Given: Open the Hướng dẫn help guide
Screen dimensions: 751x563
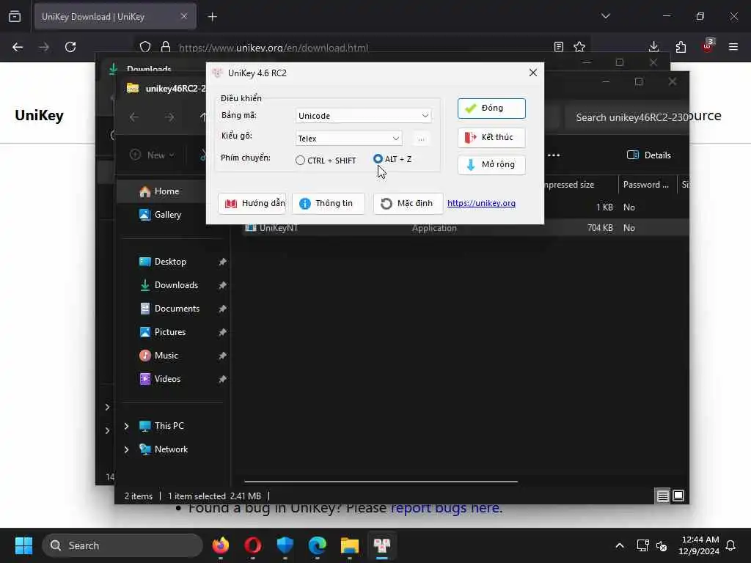Looking at the screenshot, I should click(252, 204).
